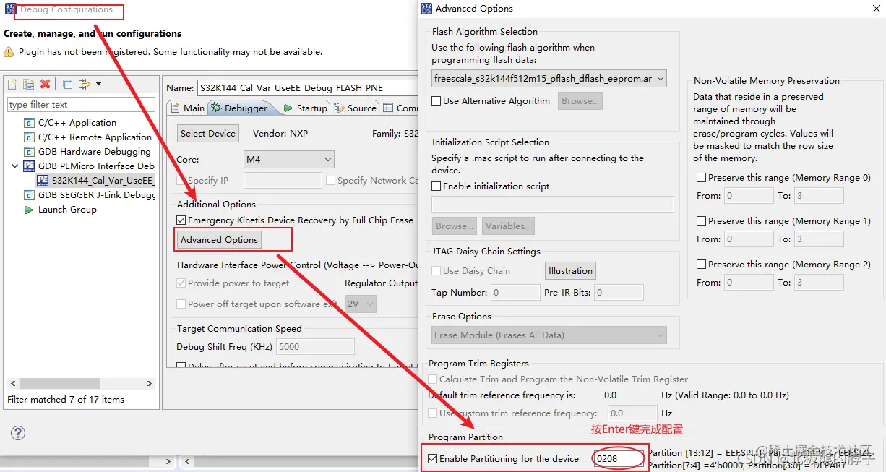The width and height of the screenshot is (886, 472).
Task: Open the 2V regulator output dropdown
Action: click(361, 304)
